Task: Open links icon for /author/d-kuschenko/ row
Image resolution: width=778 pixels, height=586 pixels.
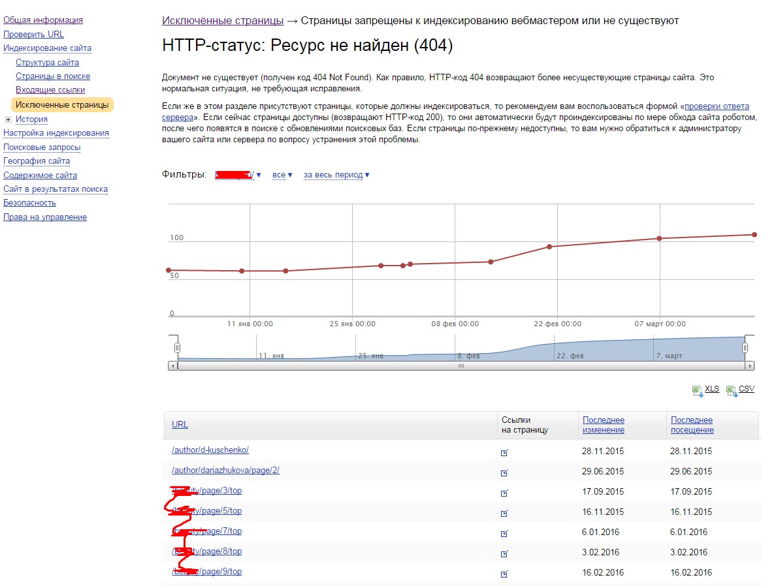Action: point(504,452)
